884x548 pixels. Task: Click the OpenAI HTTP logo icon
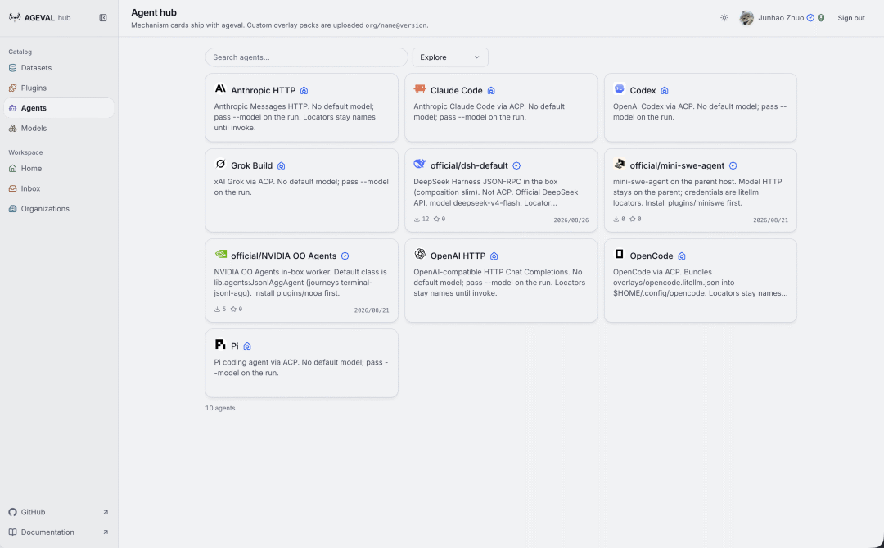[419, 255]
